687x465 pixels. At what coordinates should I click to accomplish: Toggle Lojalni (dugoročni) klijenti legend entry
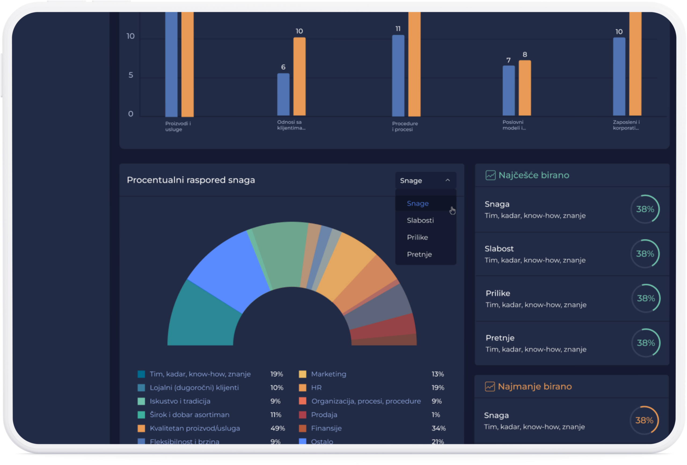point(194,388)
